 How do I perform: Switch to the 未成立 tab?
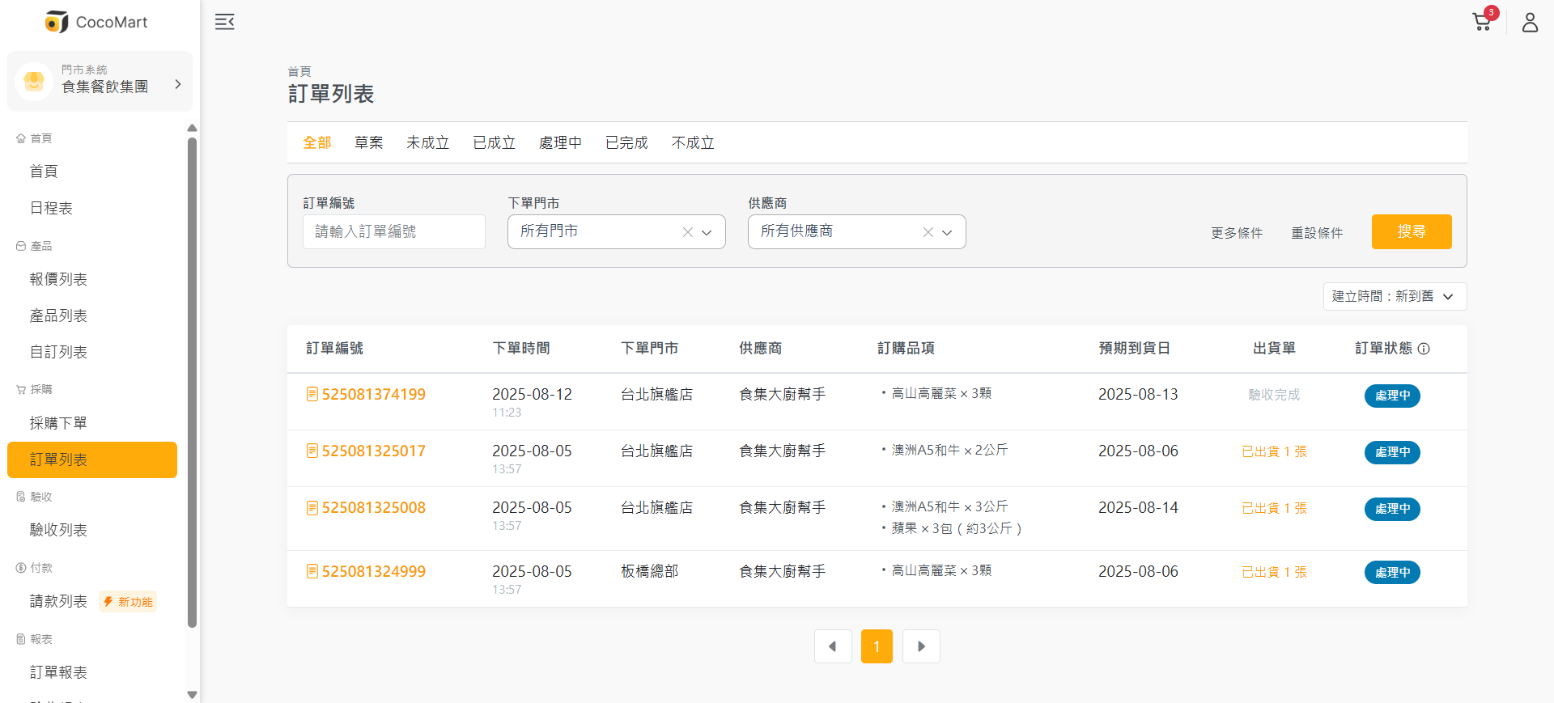click(428, 142)
